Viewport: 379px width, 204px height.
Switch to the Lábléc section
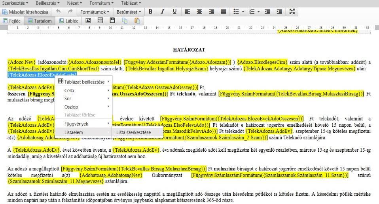(x=69, y=21)
